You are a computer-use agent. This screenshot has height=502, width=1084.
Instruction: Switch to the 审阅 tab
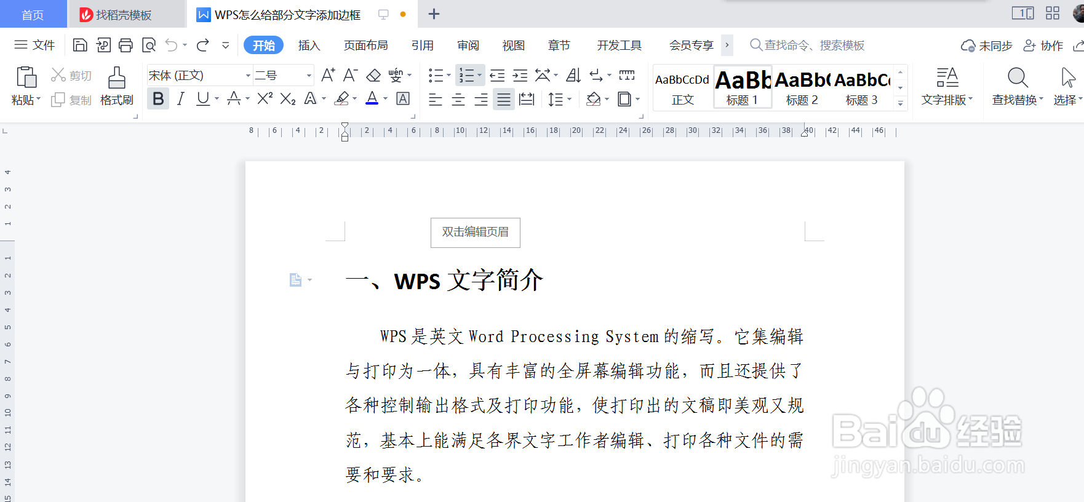pos(468,45)
